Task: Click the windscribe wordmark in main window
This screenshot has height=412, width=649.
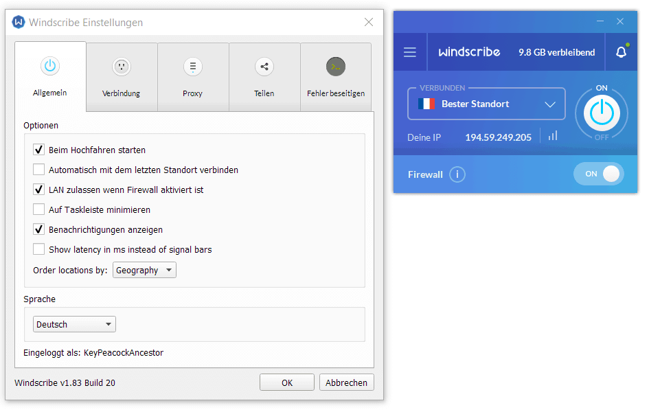Action: coord(469,52)
